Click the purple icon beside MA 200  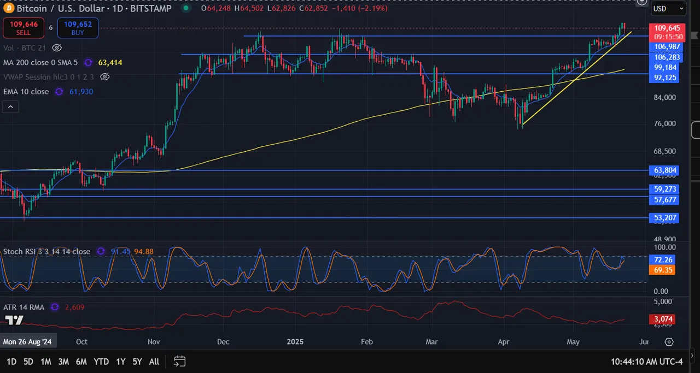click(x=88, y=63)
